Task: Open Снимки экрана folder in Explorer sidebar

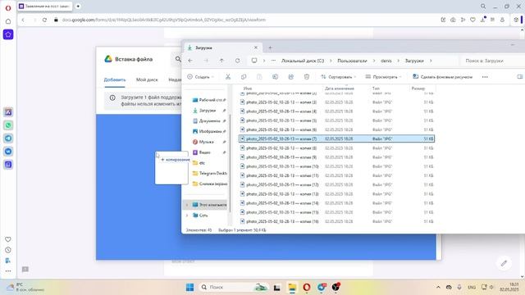Action: point(210,184)
